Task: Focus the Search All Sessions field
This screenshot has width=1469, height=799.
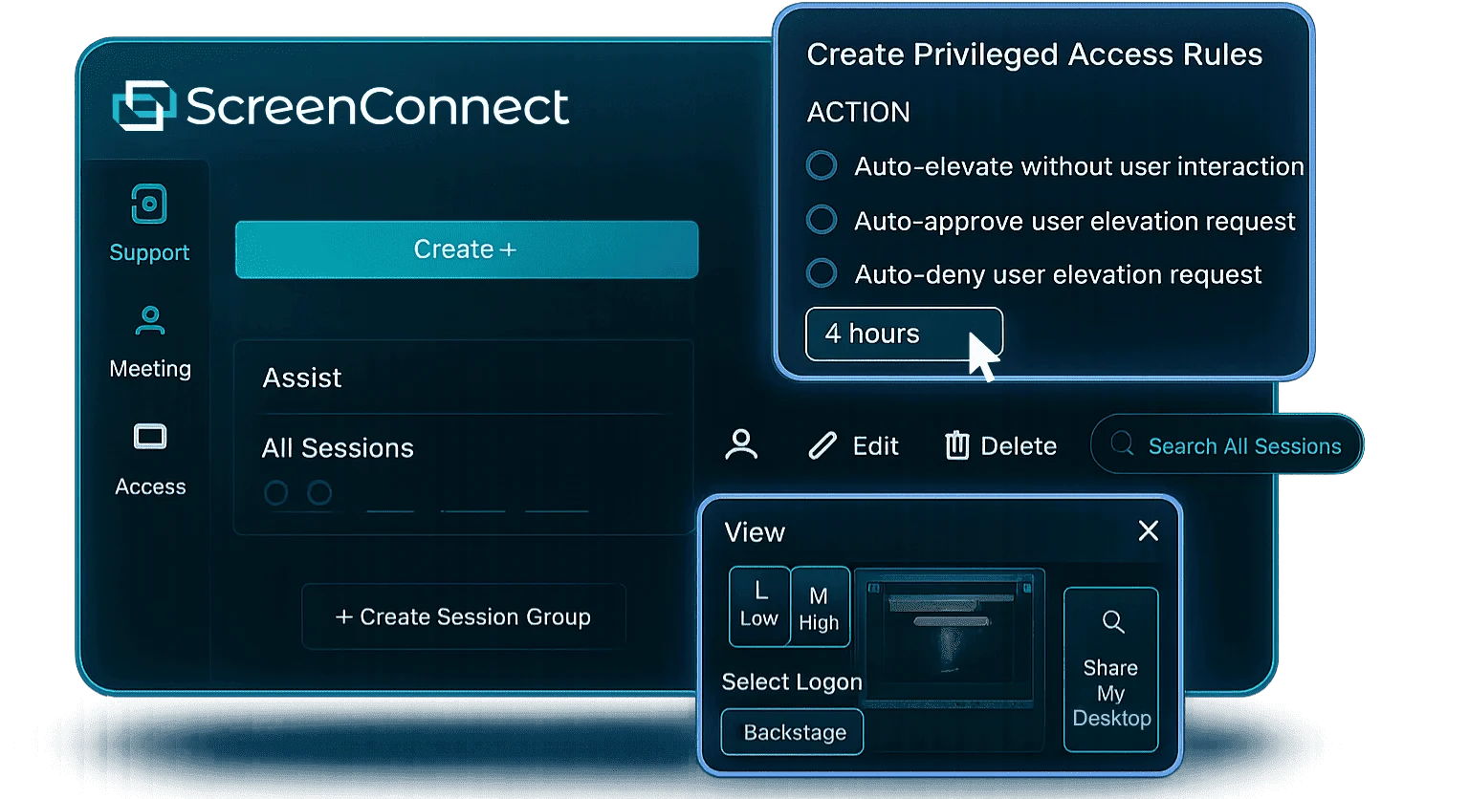Action: click(1227, 444)
